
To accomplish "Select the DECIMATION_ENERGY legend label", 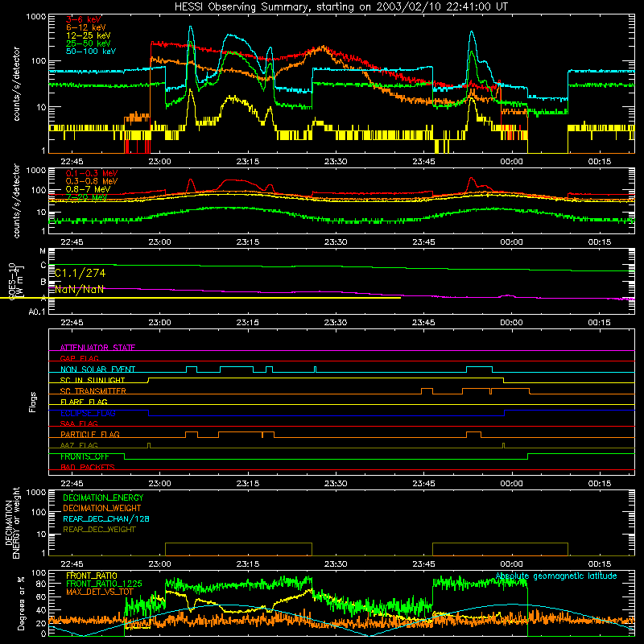I will point(103,497).
